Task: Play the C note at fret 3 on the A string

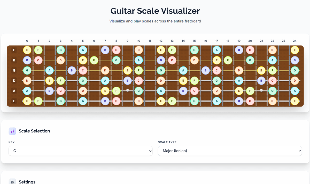Action: pyautogui.click(x=60, y=91)
